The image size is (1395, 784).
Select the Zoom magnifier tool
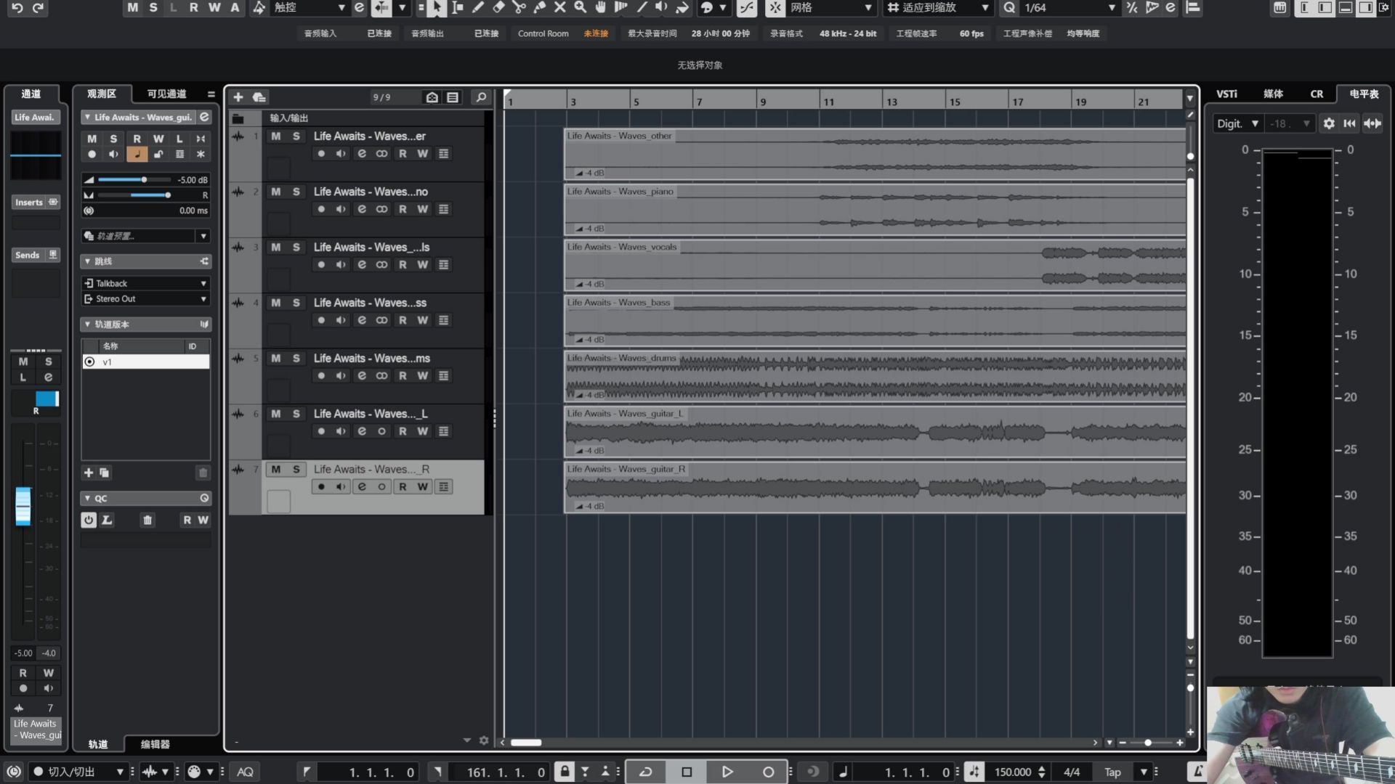pyautogui.click(x=580, y=8)
